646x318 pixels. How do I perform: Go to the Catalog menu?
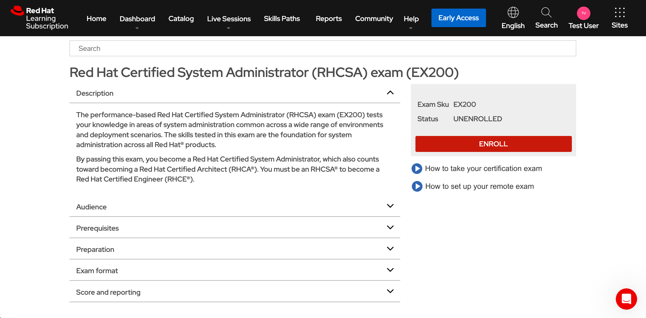tap(181, 18)
